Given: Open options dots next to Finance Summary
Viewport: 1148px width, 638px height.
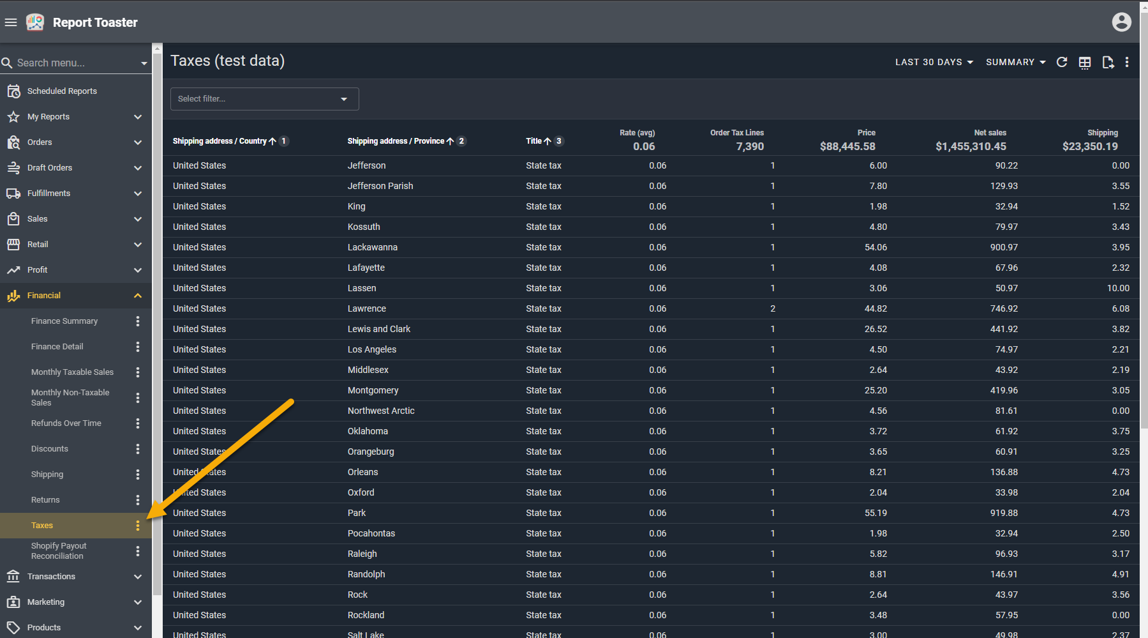Looking at the screenshot, I should 138,321.
